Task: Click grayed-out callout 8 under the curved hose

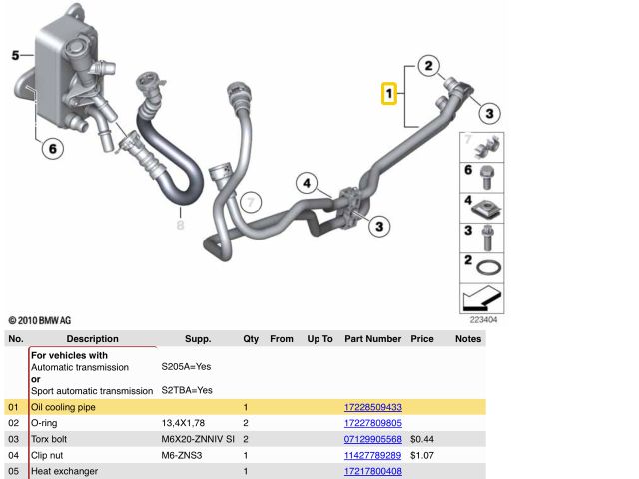Action: click(180, 225)
